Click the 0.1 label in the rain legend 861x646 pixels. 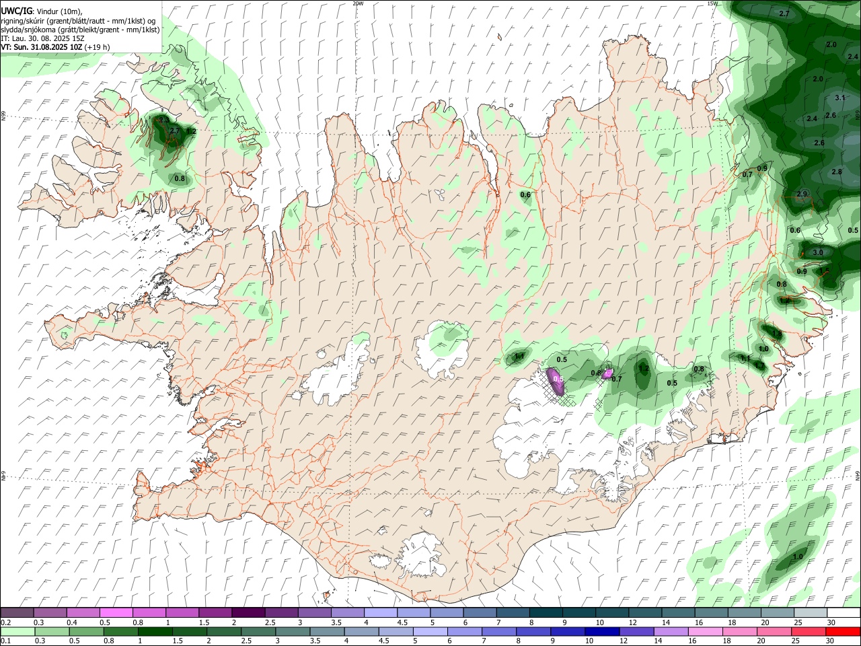pyautogui.click(x=5, y=641)
